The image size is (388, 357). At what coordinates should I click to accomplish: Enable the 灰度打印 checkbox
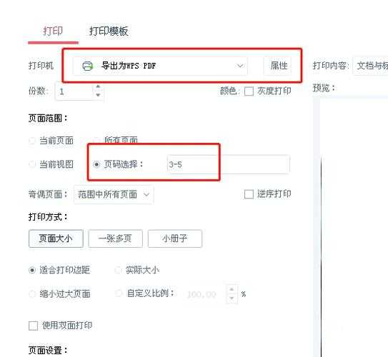pyautogui.click(x=249, y=91)
